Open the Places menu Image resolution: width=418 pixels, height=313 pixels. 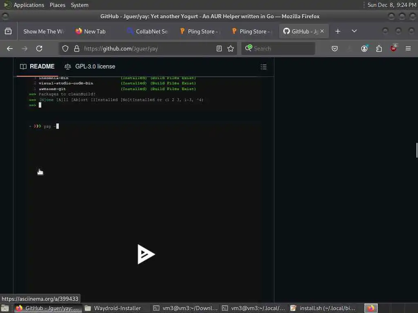58,5
